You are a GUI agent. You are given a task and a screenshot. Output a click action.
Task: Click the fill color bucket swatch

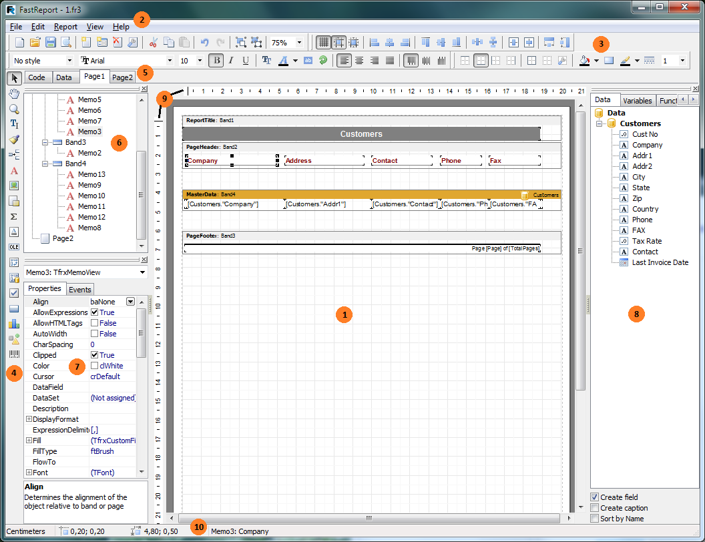[x=585, y=61]
